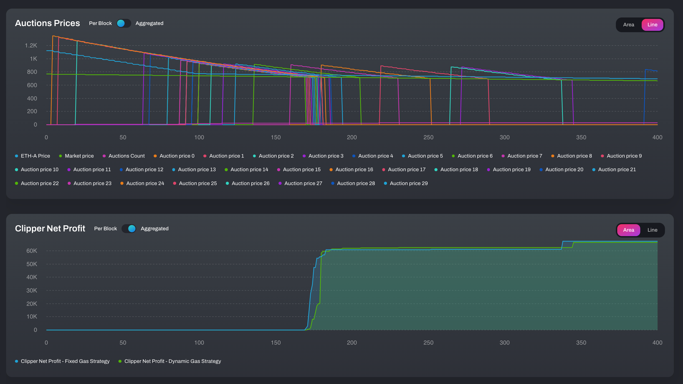Screen dimensions: 683x384
Task: Toggle Auctions Prices Per Block/Aggregated switch
Action: coord(123,23)
